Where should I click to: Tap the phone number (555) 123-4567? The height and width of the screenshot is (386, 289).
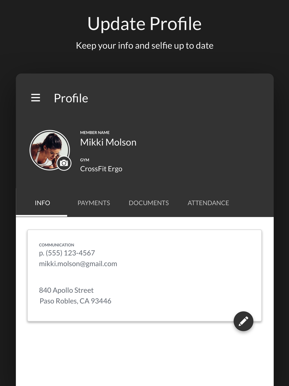click(x=70, y=253)
